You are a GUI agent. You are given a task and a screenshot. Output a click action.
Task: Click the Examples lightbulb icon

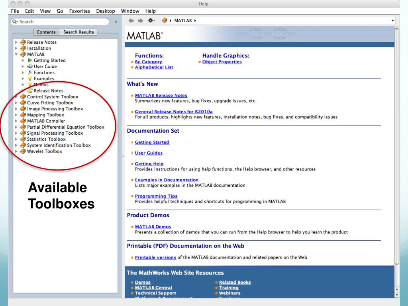point(30,78)
